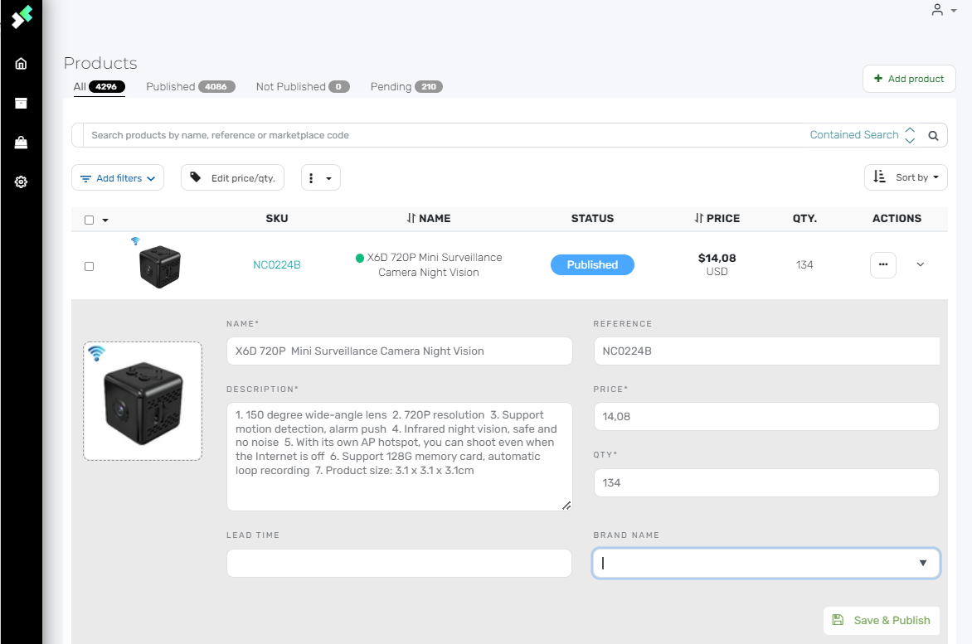Open settings gear in sidebar
This screenshot has width=972, height=644.
tap(21, 182)
